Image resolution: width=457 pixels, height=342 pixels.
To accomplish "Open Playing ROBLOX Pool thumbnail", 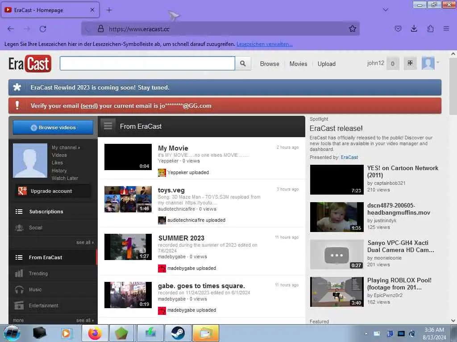I will coord(337,292).
